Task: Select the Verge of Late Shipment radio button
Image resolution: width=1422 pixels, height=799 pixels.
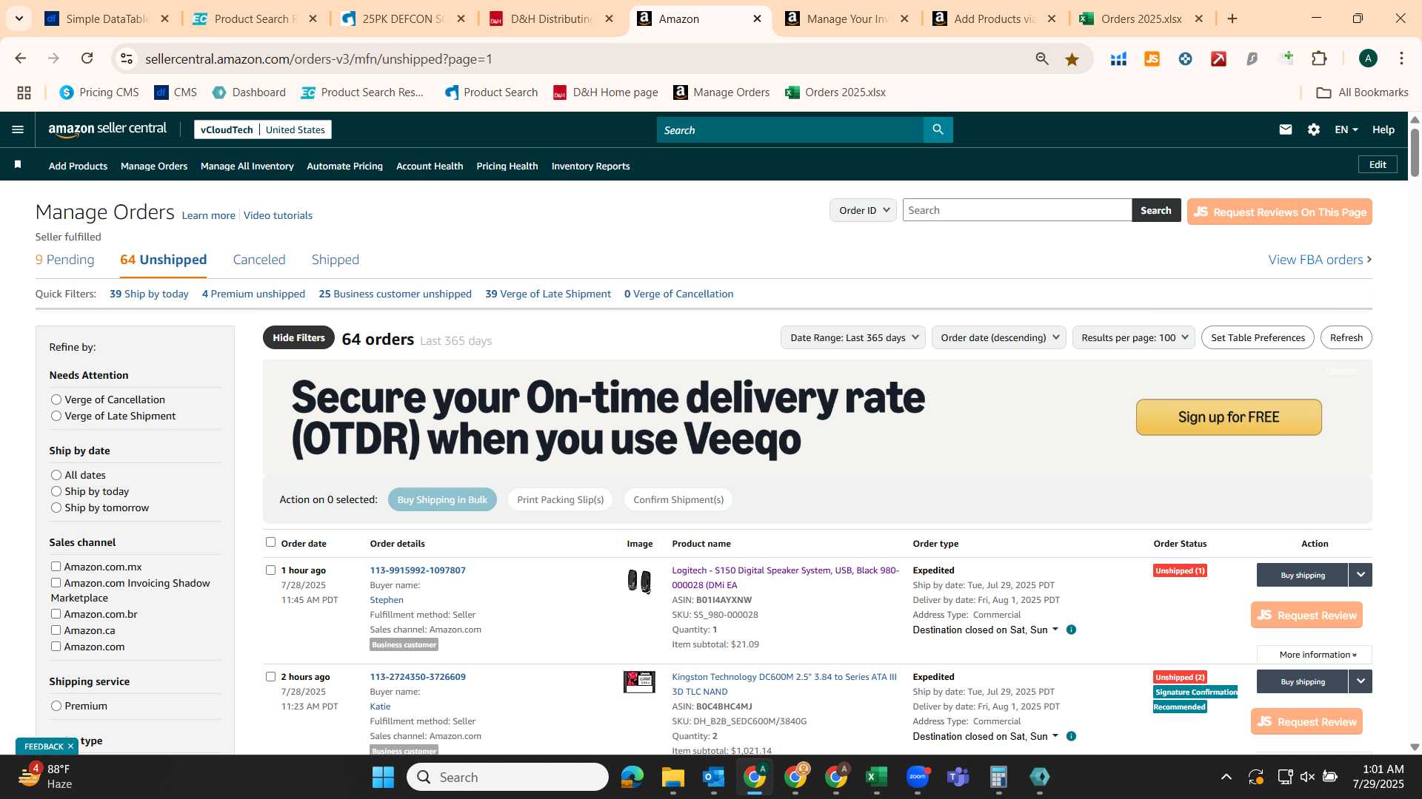Action: point(56,416)
